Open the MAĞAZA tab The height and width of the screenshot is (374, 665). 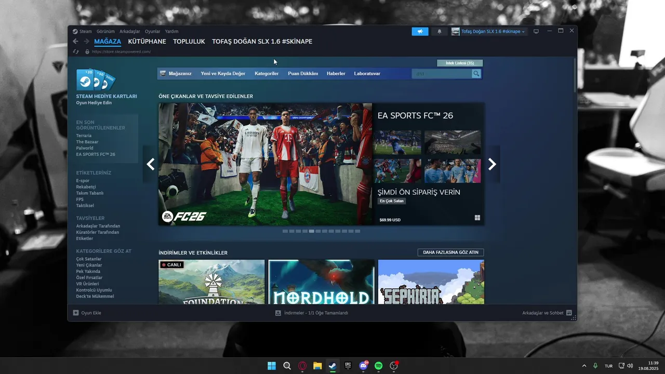click(108, 42)
